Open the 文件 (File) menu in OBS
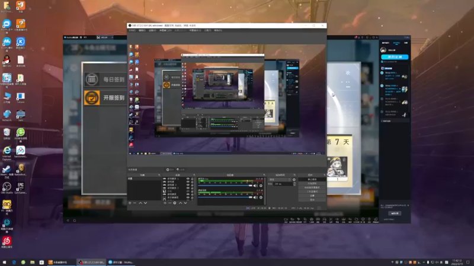The height and width of the screenshot is (266, 474). tap(132, 31)
